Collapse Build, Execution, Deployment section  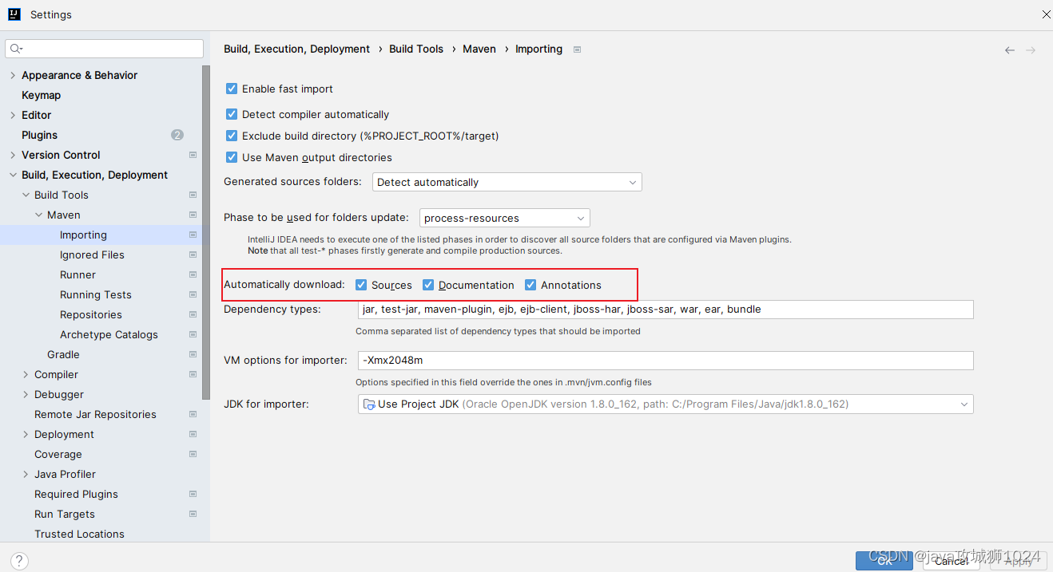pyautogui.click(x=13, y=175)
